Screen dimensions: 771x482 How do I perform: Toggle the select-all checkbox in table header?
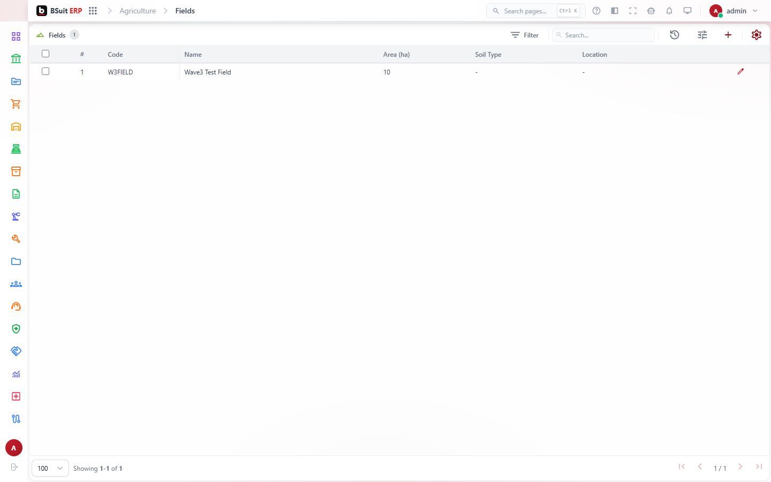46,54
